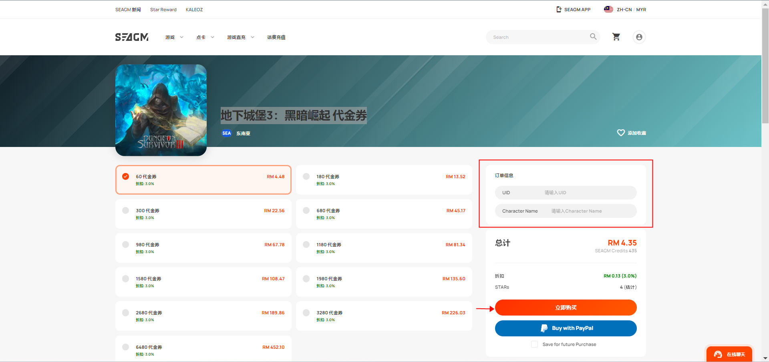
Task: Select the 60 代金券 option
Action: (x=203, y=180)
